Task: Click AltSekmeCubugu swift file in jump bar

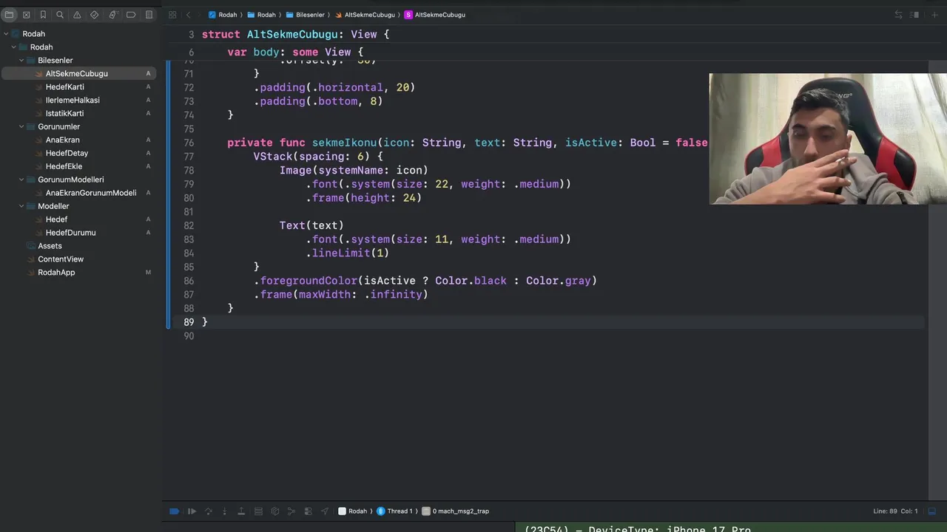Action: [365, 15]
